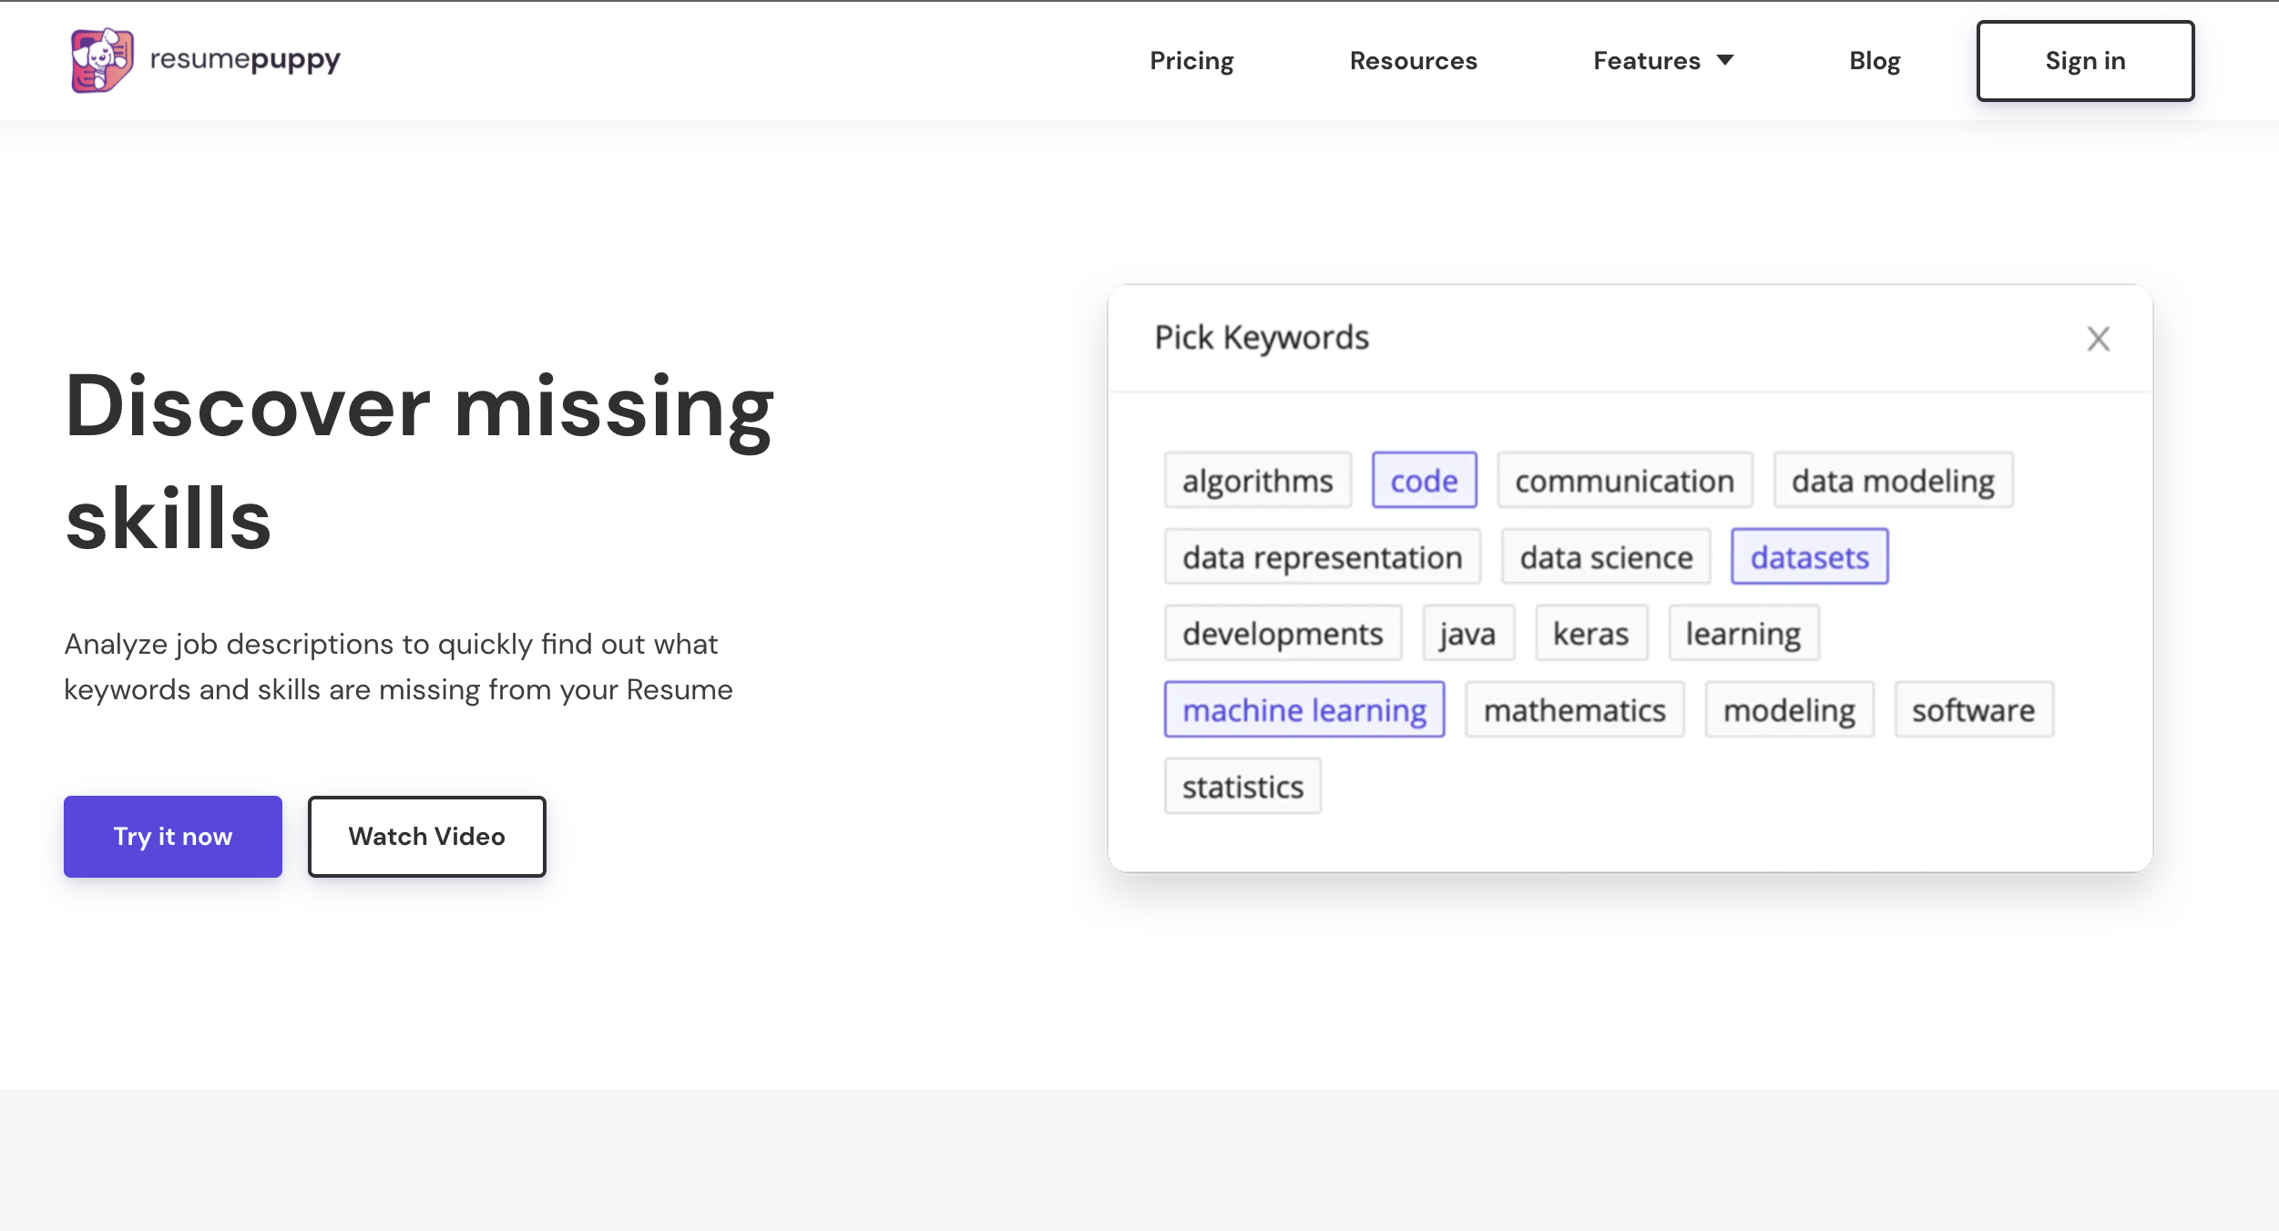2279x1231 pixels.
Task: Open the Resources menu item
Action: point(1413,61)
